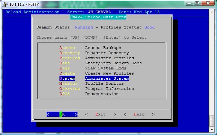Click the 'Good' profiles status value
Viewport: 217px width, 135px height.
[x=149, y=27]
